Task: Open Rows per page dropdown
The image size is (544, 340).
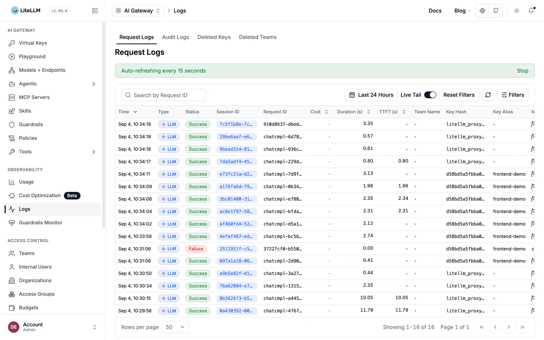Action: coord(175,327)
